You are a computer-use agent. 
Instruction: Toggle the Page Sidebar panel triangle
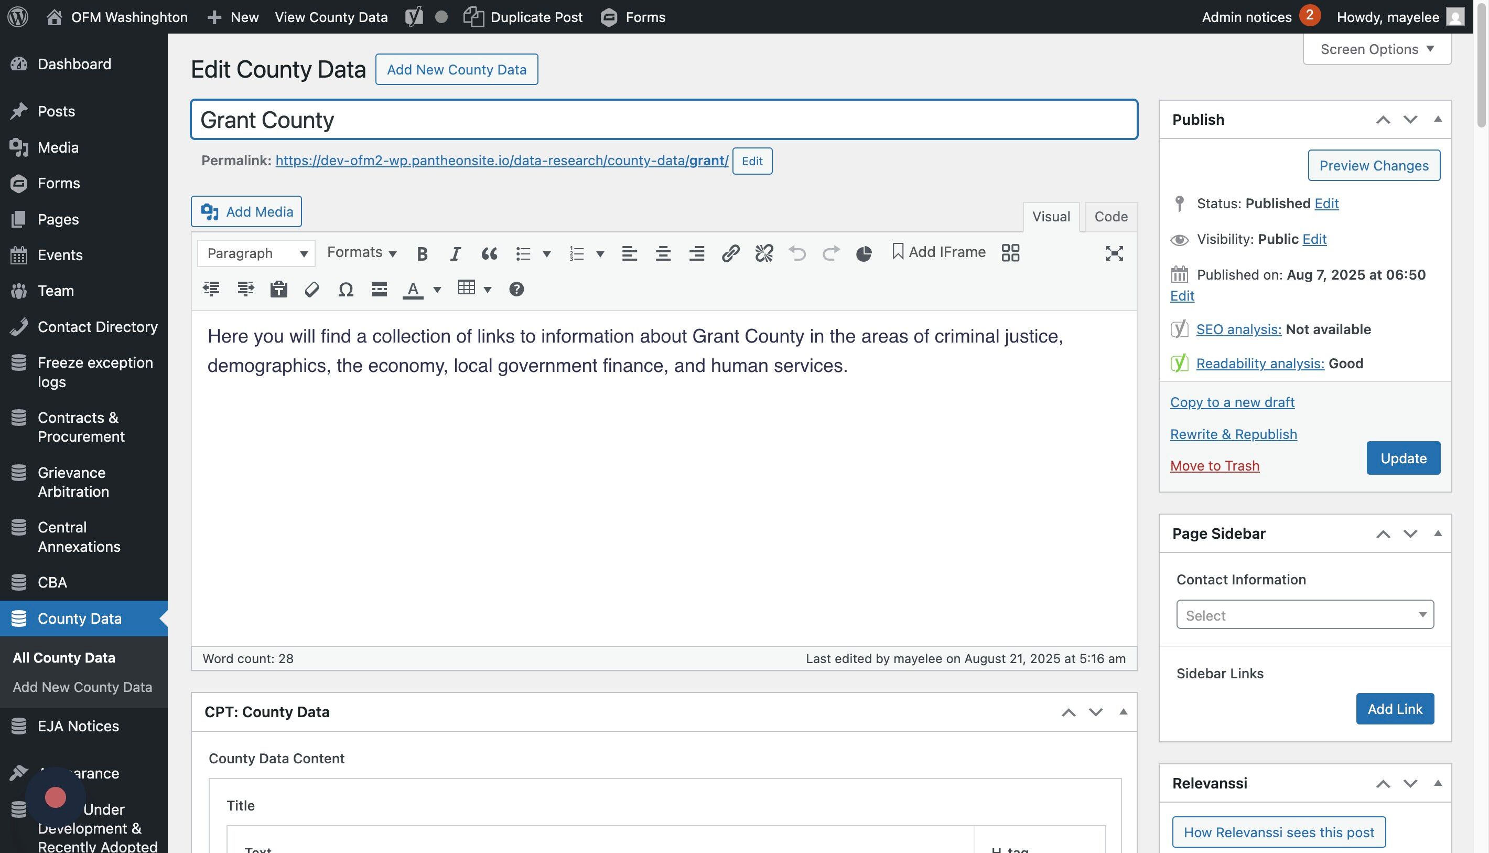[x=1438, y=533]
